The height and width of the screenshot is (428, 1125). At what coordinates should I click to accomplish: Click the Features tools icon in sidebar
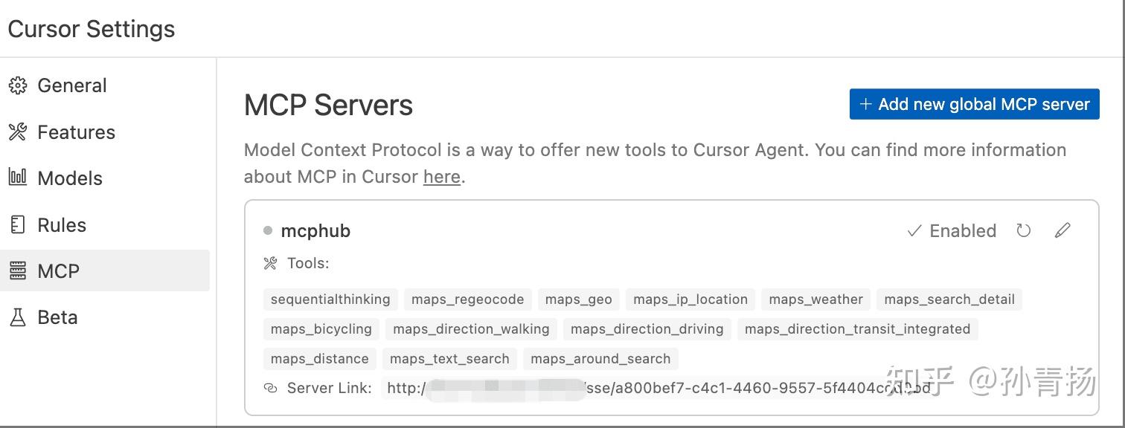pyautogui.click(x=18, y=132)
